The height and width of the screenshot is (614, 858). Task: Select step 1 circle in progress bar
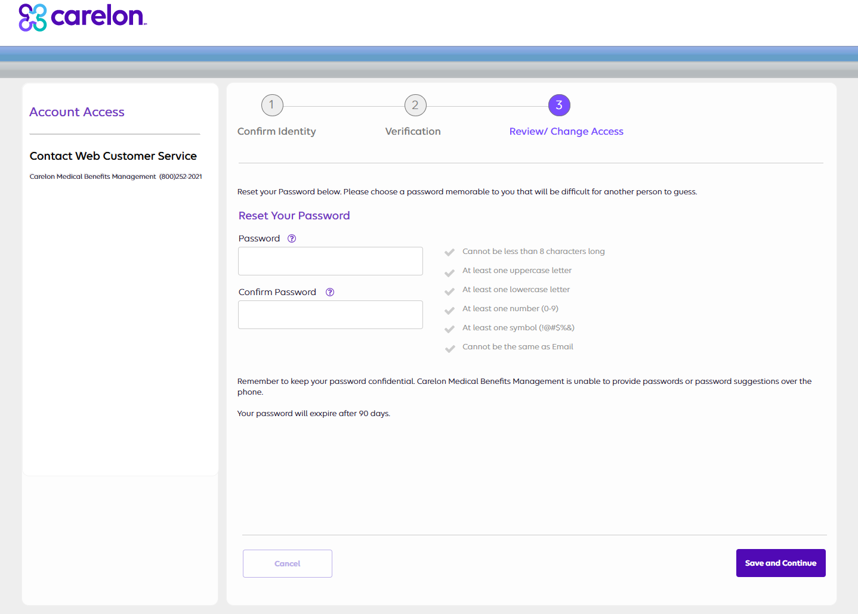pos(272,106)
